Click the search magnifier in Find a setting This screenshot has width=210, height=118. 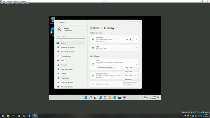83,37
